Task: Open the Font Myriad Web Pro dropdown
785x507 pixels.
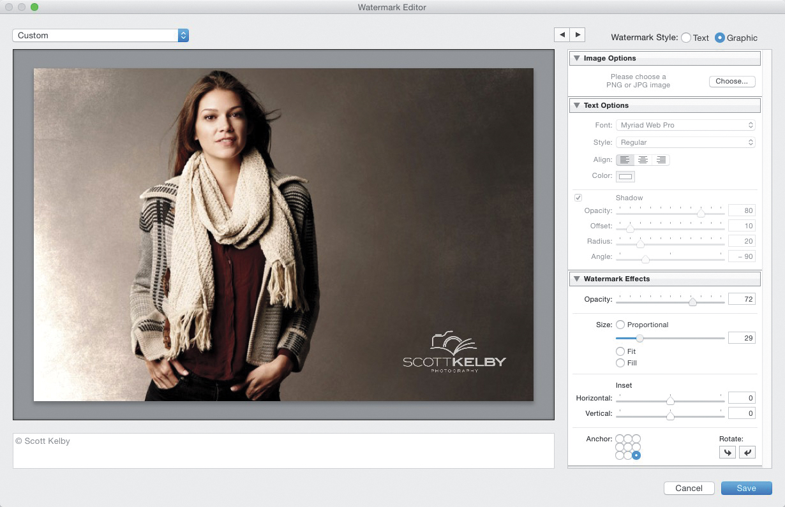Action: pos(685,125)
